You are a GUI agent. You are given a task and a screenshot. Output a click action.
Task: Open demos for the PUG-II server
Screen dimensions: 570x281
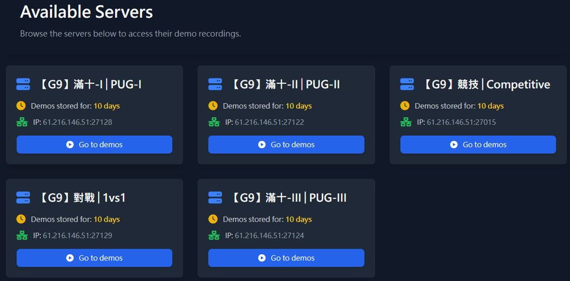(286, 145)
